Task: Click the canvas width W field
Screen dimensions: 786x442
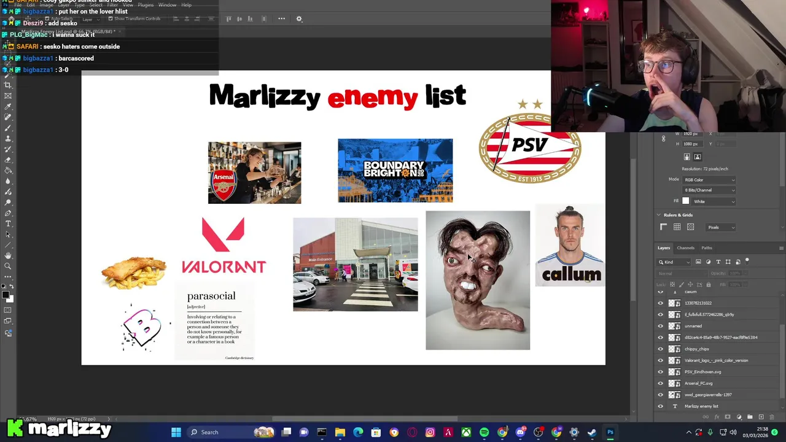Action: coord(691,134)
